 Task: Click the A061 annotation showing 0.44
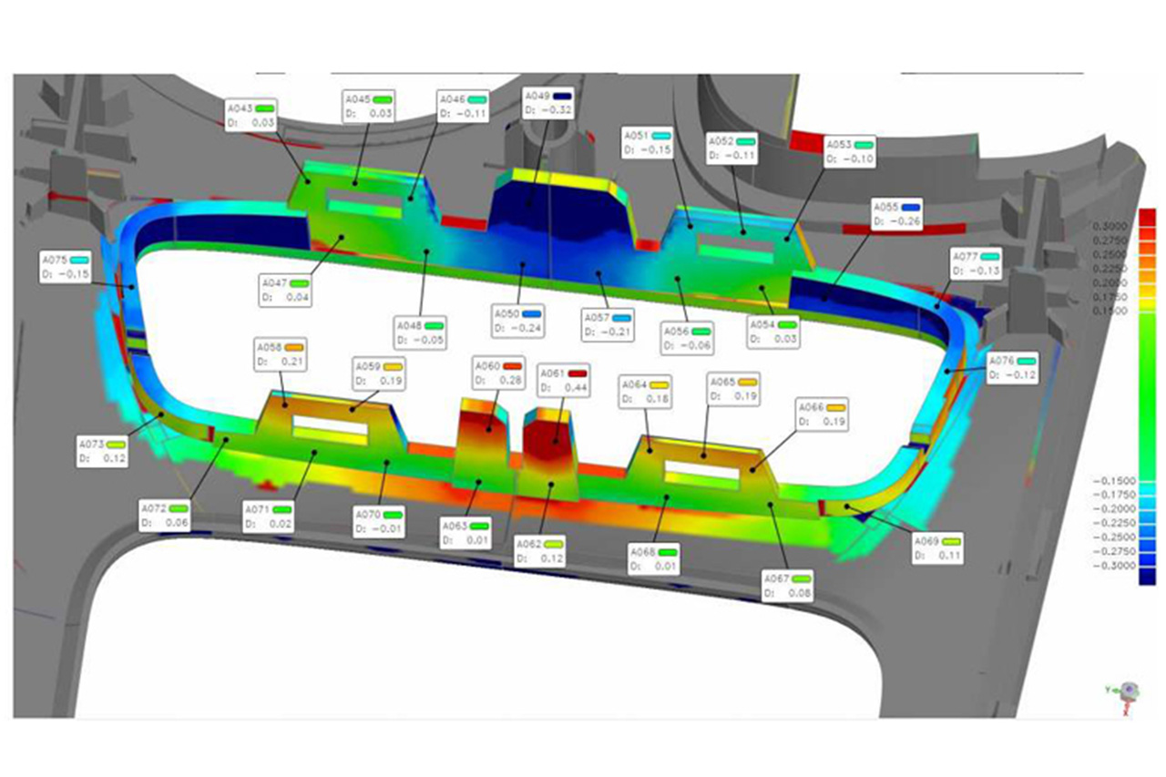(565, 381)
